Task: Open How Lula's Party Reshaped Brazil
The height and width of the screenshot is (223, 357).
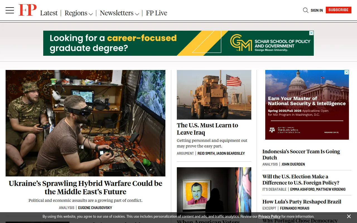Action: pyautogui.click(x=302, y=202)
